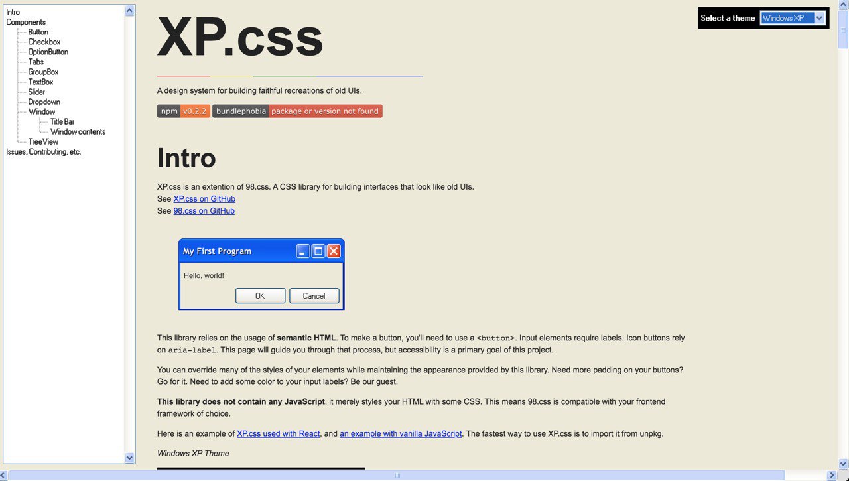The image size is (849, 481).
Task: Click the page vertical scrollbar up arrow
Action: (843, 5)
